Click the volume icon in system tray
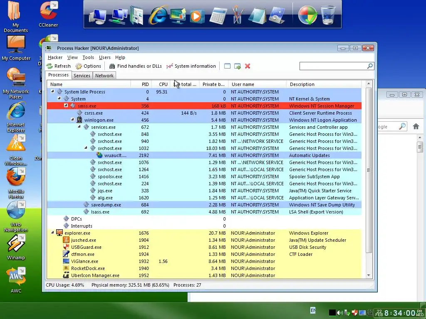Screen dimensions: 426x319 (339, 313)
